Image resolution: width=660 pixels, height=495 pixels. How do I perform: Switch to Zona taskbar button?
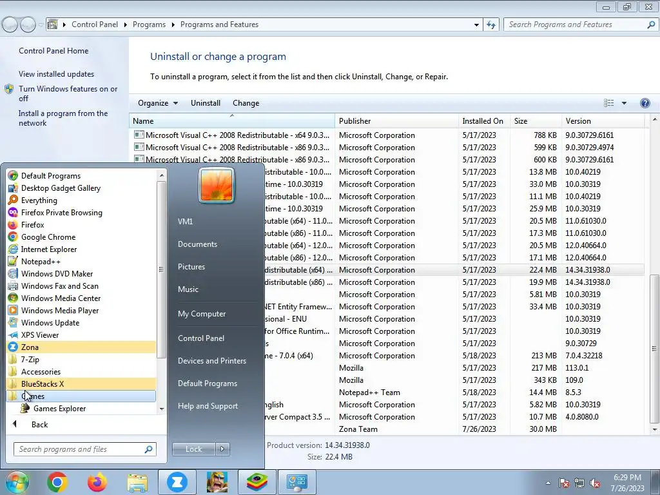tap(177, 482)
